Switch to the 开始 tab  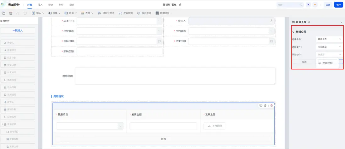pos(30,5)
